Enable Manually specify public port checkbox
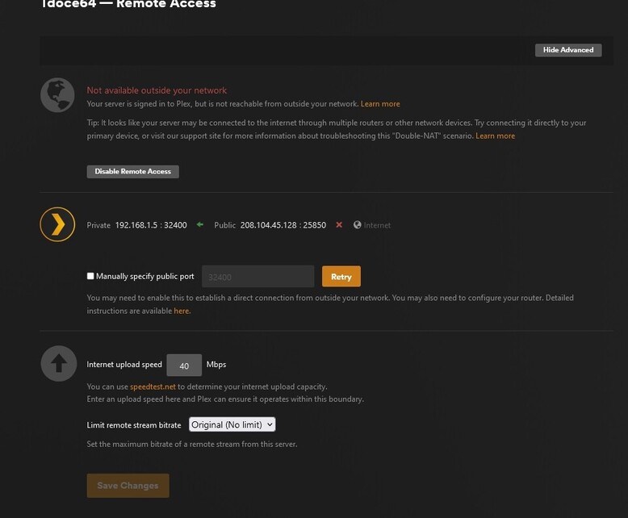 [x=91, y=276]
